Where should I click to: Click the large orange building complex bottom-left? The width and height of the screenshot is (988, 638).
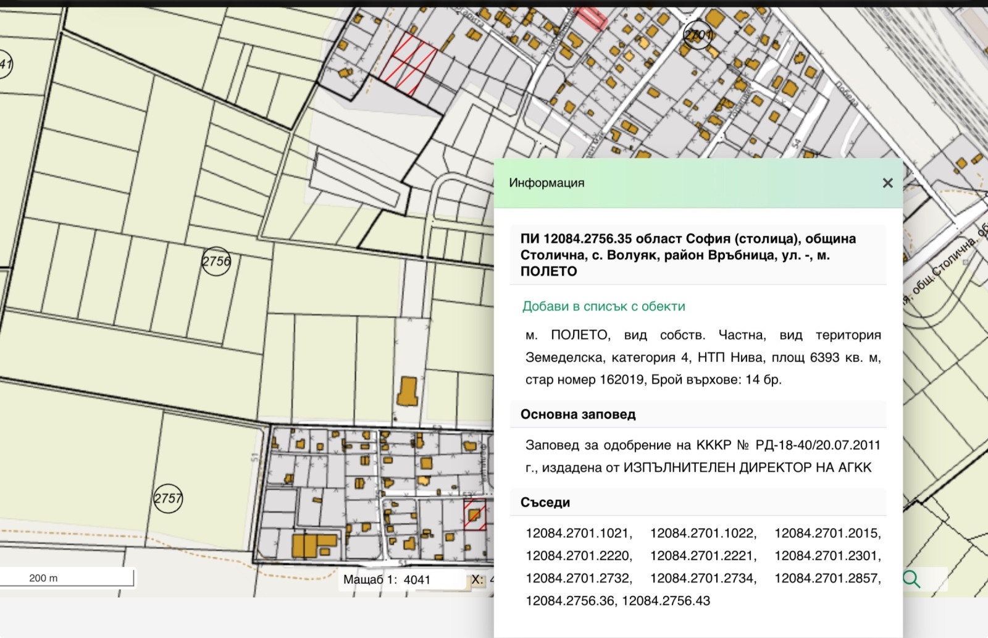tap(312, 545)
